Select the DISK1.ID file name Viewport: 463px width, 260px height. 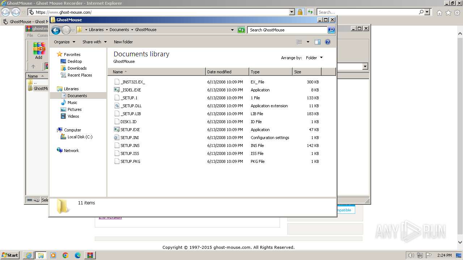pyautogui.click(x=128, y=122)
